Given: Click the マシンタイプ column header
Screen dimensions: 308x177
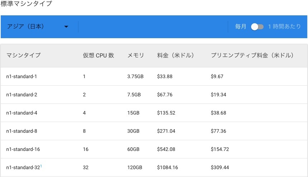Looking at the screenshot, I should (x=24, y=55).
